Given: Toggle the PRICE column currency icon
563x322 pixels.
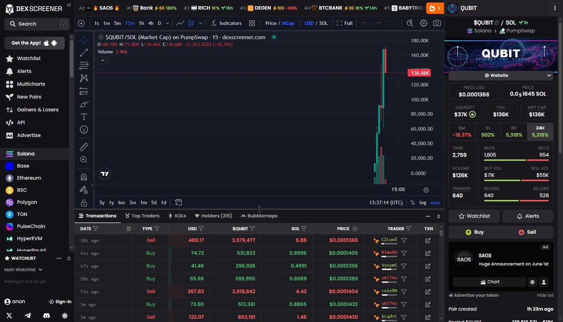Looking at the screenshot, I should [x=355, y=229].
